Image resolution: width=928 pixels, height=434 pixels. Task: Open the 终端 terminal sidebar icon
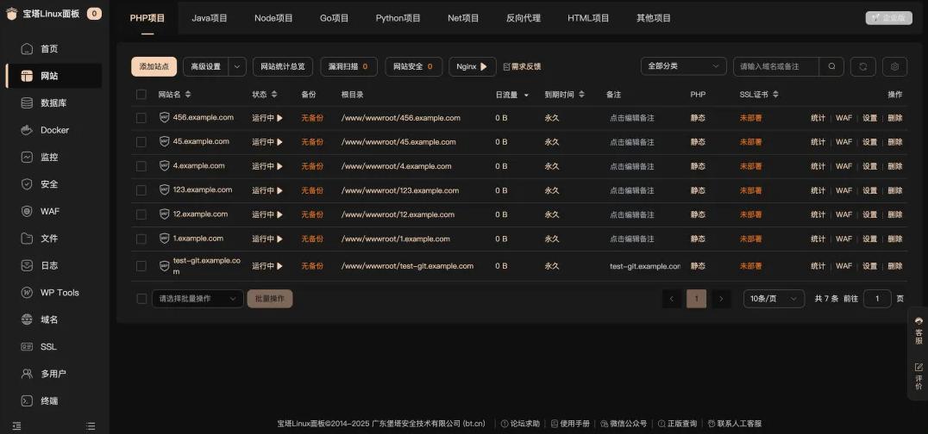[x=27, y=400]
